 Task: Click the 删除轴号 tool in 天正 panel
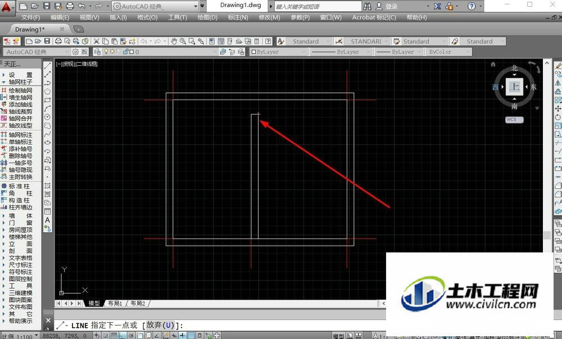click(17, 156)
